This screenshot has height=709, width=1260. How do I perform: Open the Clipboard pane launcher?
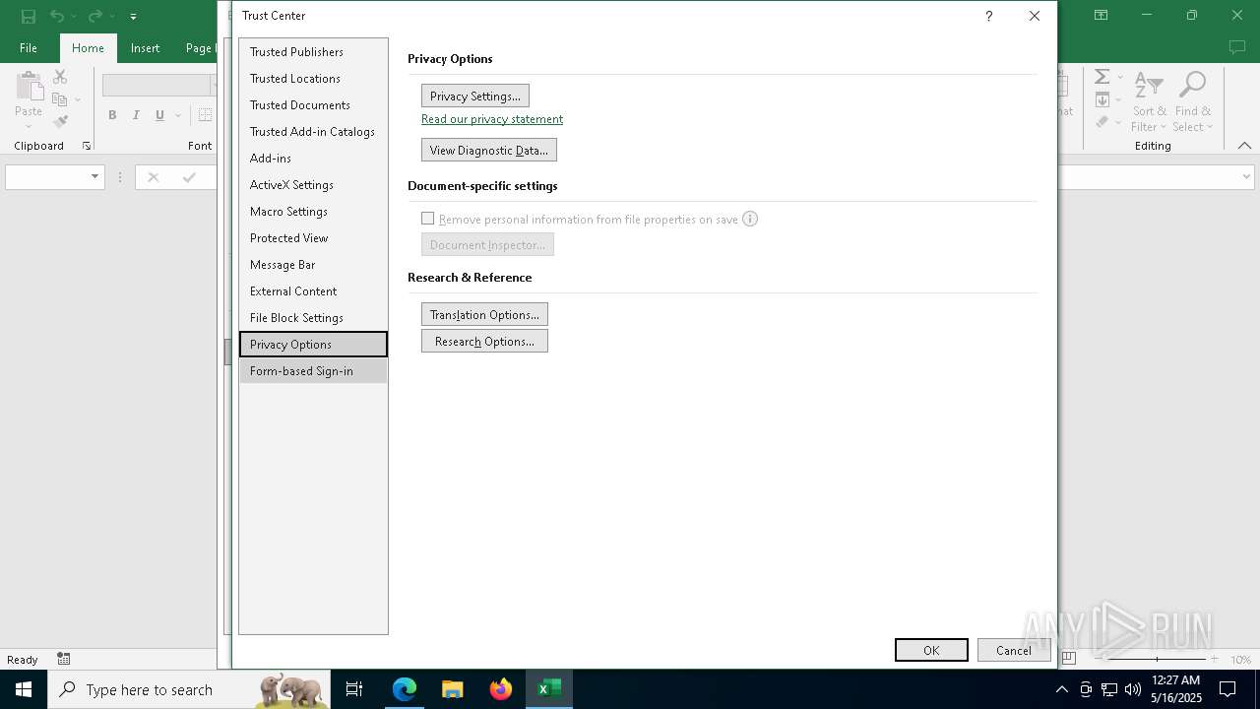[87, 146]
